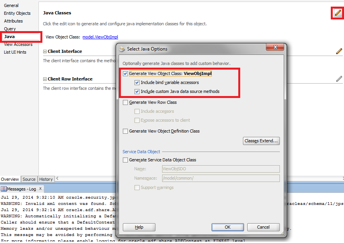Tick the Support warnings checkbox
344x243 pixels.
(x=137, y=188)
